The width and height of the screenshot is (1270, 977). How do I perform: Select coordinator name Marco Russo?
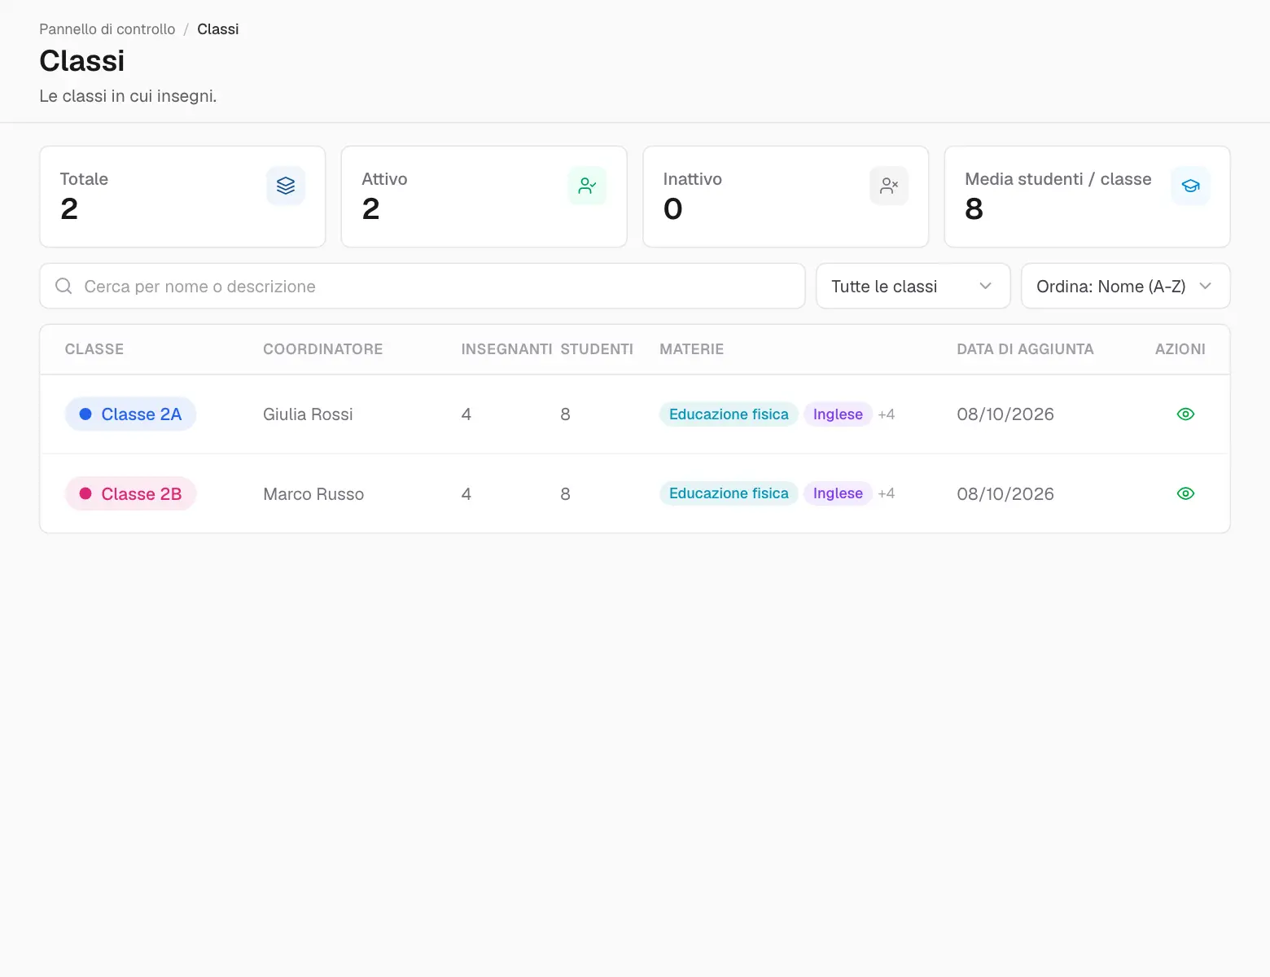(x=313, y=494)
